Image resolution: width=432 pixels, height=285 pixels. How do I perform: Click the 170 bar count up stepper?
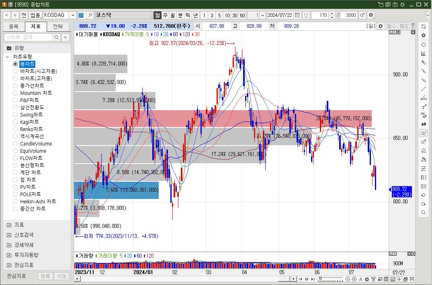click(332, 14)
